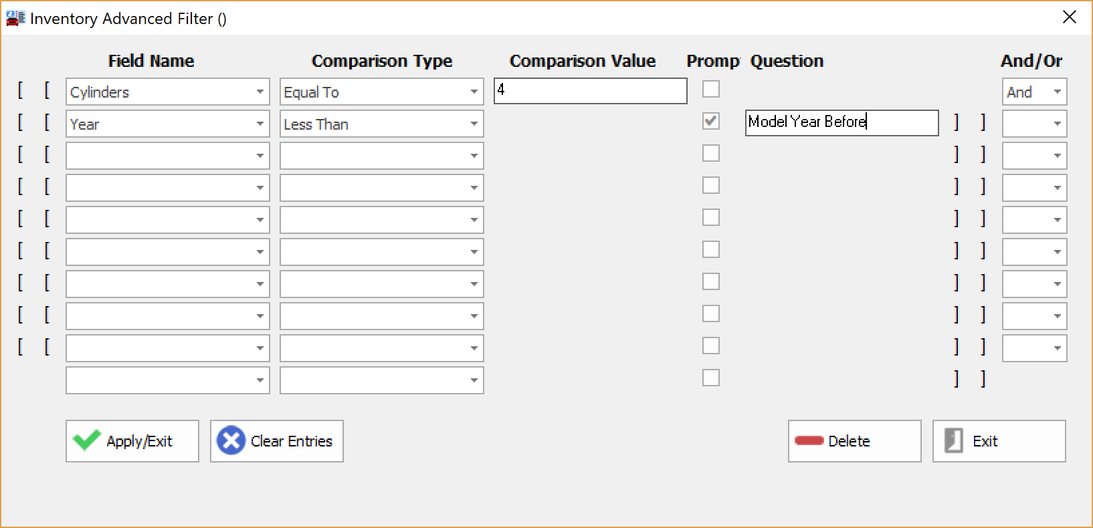Click the Comparison Value field containing 4

(591, 91)
